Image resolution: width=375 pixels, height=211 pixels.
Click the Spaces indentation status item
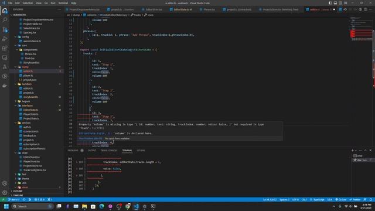pyautogui.click(x=284, y=199)
